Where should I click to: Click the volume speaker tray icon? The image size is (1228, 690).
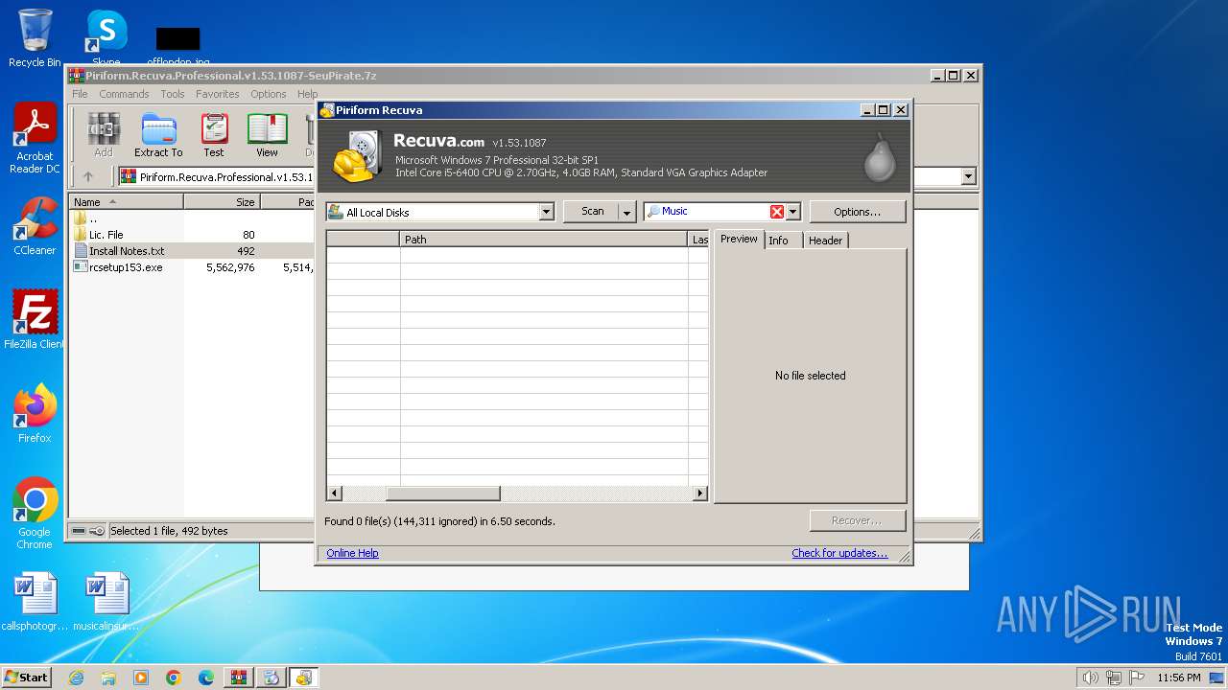pyautogui.click(x=1090, y=678)
